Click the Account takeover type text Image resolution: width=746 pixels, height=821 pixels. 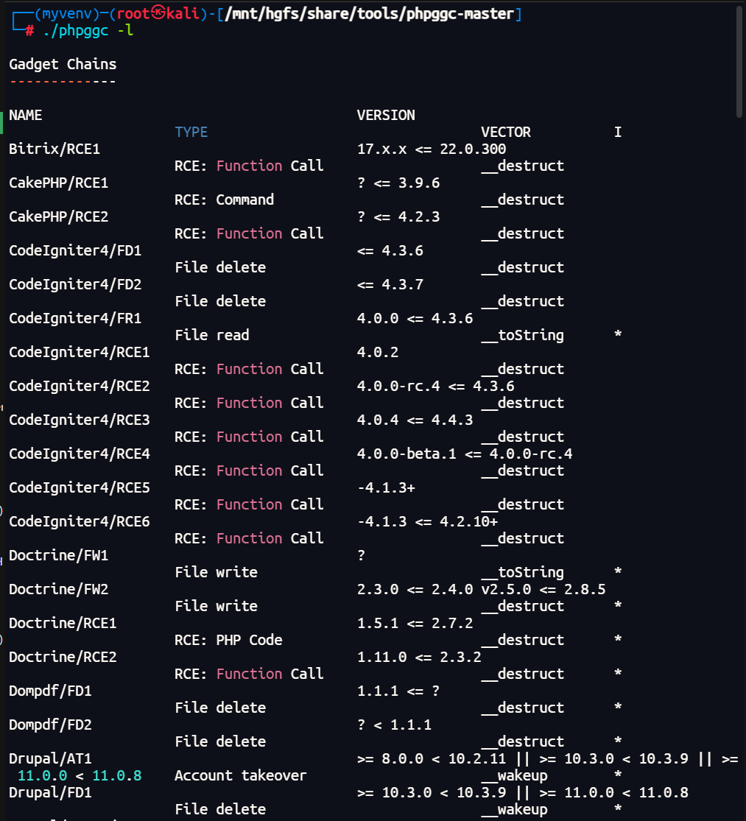point(241,775)
